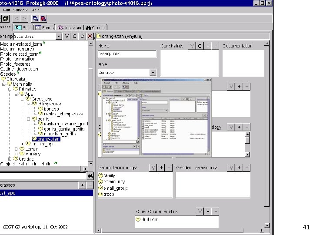Add a Group Terminology value with plus
This screenshot has width=313, height=235.
[161, 168]
